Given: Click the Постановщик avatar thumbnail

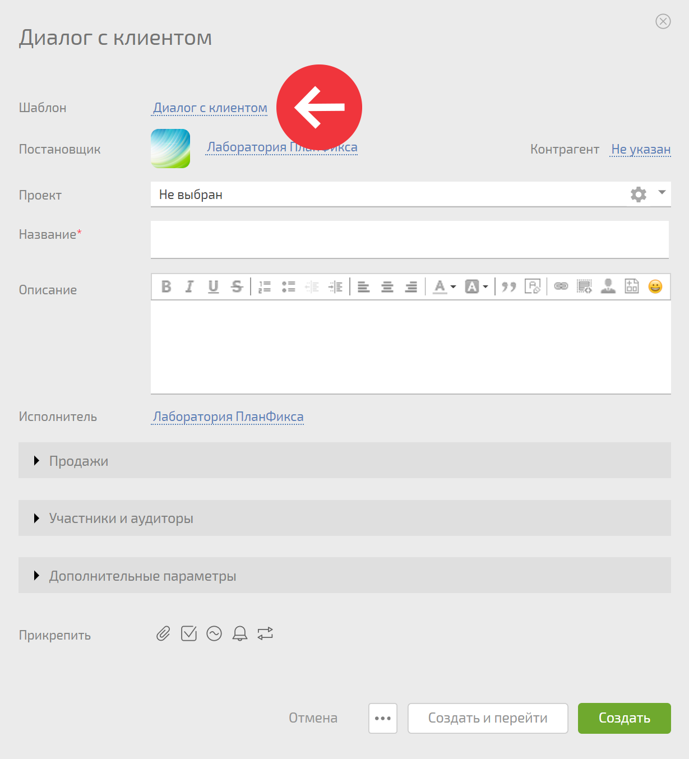Looking at the screenshot, I should pos(170,149).
